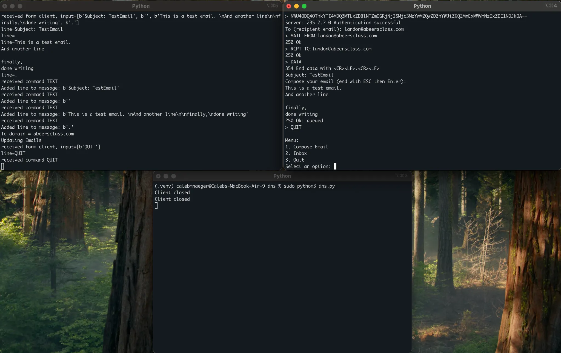561x353 pixels.
Task: Click '354 End data with <CR><LF>.<CR><LF>' line
Action: click(332, 68)
